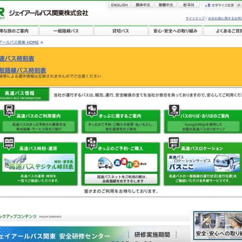This screenshot has height=242, width=242.
Task: Open the お得な旅のご案内 menu
Action: (19, 31)
